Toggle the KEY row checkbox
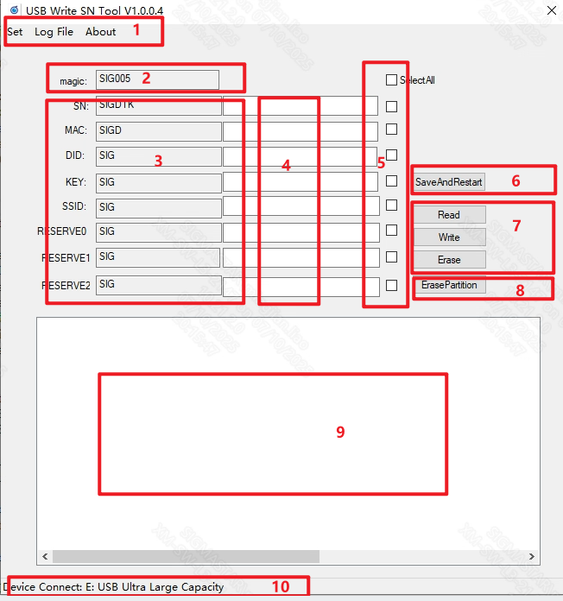Image resolution: width=563 pixels, height=601 pixels. (x=391, y=181)
